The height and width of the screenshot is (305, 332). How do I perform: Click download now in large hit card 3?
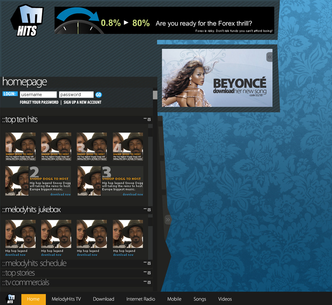[x=133, y=194]
